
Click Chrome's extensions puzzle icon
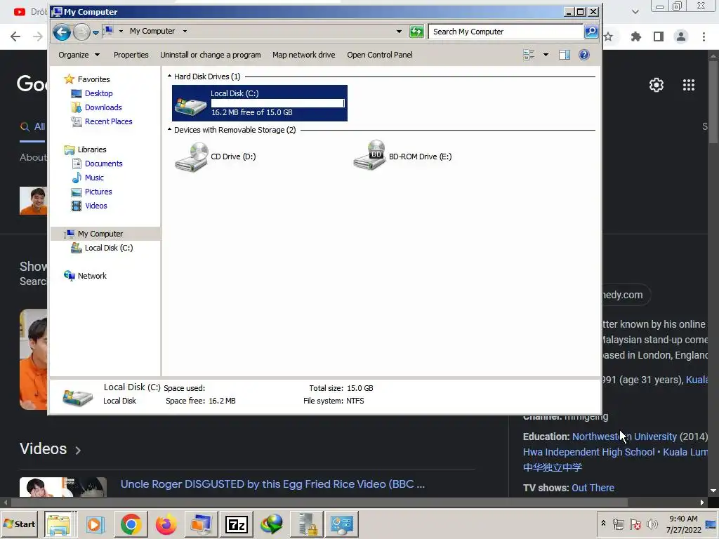point(635,36)
